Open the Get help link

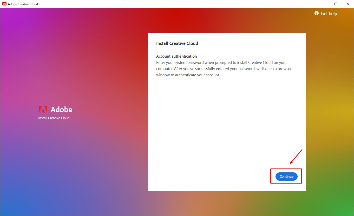click(x=329, y=14)
